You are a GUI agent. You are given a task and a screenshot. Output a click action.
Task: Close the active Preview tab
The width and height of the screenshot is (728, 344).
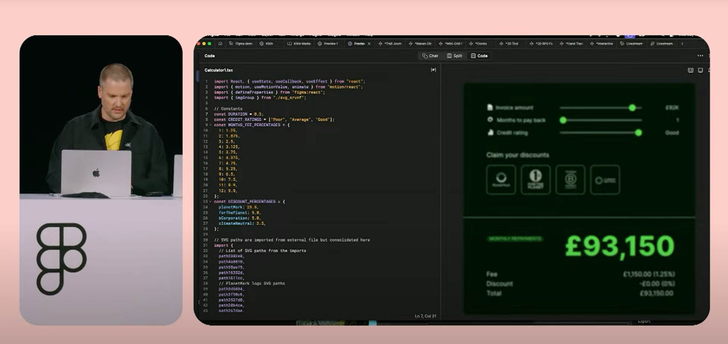point(369,44)
